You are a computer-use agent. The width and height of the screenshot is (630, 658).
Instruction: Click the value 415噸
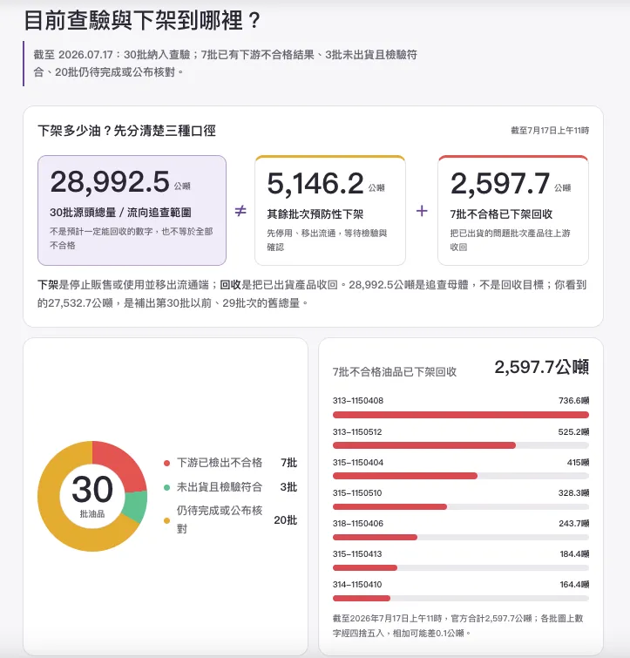coord(578,463)
